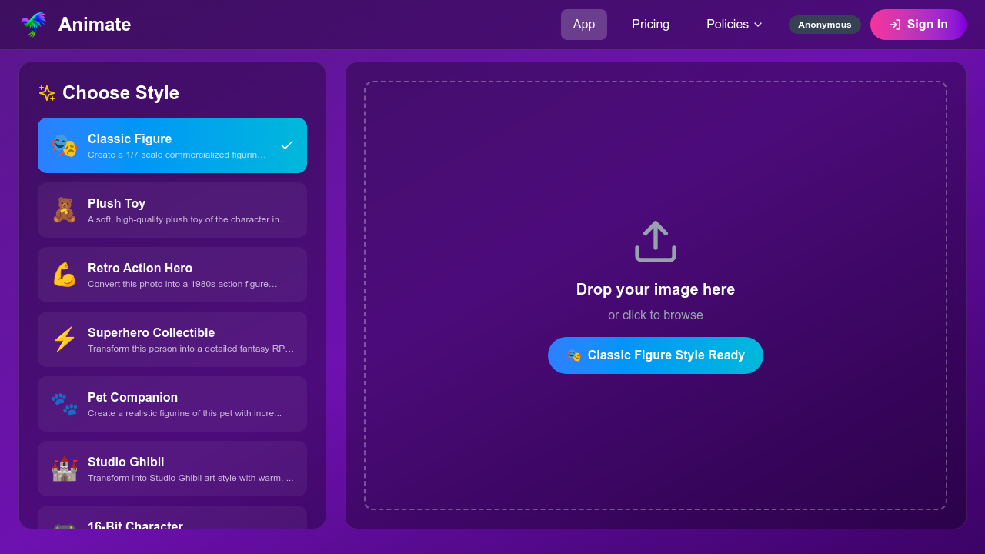
Task: Click the Animate parrot logo icon
Action: 32,24
